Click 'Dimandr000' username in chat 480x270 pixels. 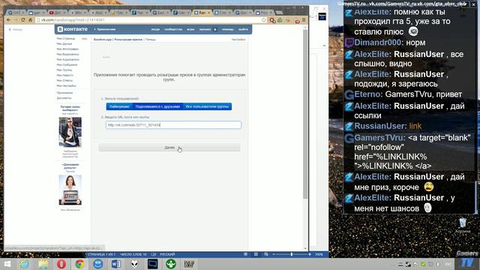[x=377, y=43]
